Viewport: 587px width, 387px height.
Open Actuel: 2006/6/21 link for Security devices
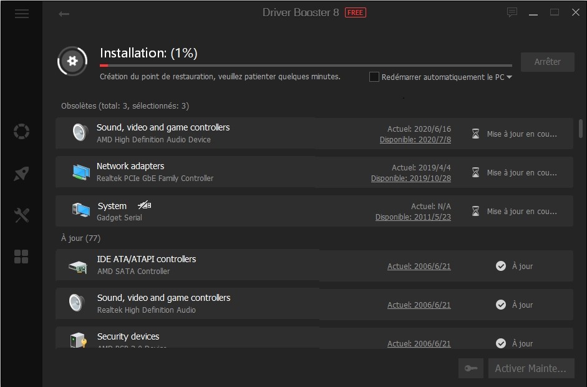[x=419, y=343]
